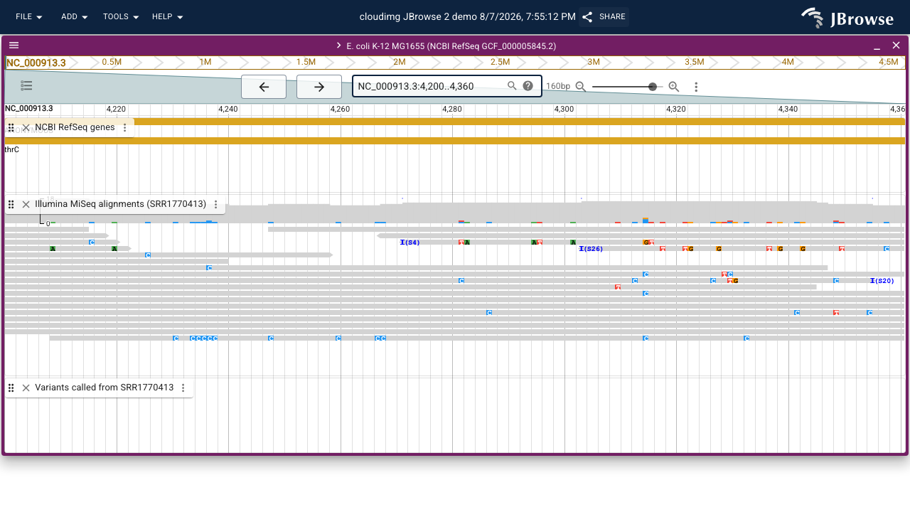Click the zoom slider thumb
Image resolution: width=910 pixels, height=512 pixels.
(x=653, y=87)
